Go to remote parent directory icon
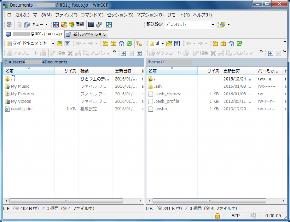The image size is (290, 222). click(x=215, y=44)
